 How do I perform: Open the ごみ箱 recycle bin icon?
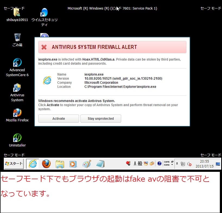[x=17, y=40]
